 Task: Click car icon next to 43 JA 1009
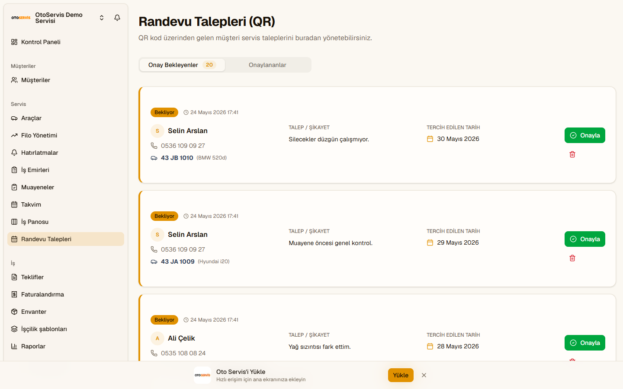(x=154, y=262)
